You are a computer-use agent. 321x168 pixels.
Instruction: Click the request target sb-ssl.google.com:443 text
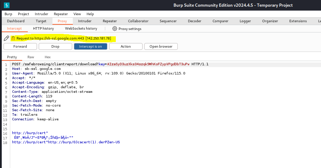(64, 38)
